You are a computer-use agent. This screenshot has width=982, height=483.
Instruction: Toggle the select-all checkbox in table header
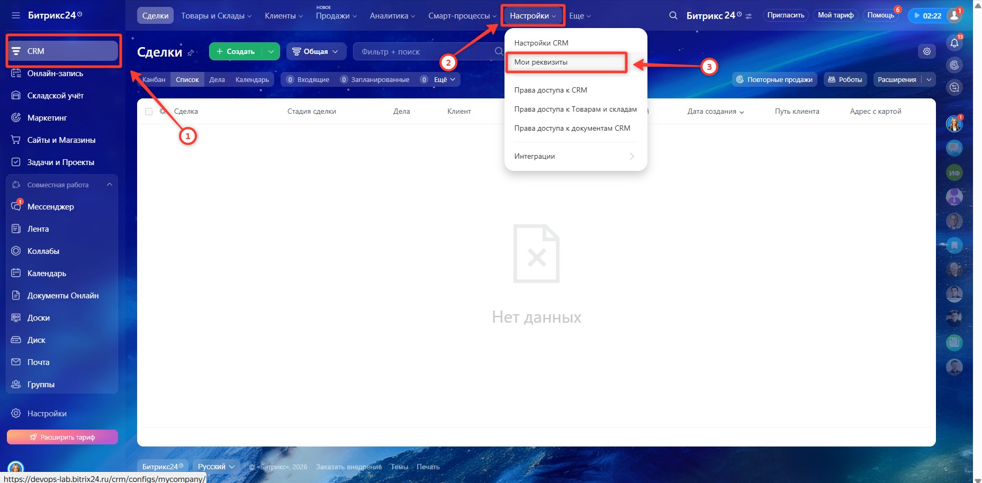coord(149,112)
